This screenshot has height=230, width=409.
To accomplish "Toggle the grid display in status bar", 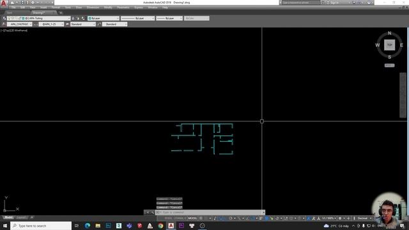I will click(201, 218).
